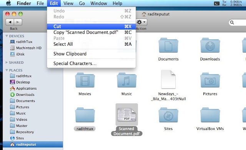Choose Special Characters… menu item

coord(91,63)
